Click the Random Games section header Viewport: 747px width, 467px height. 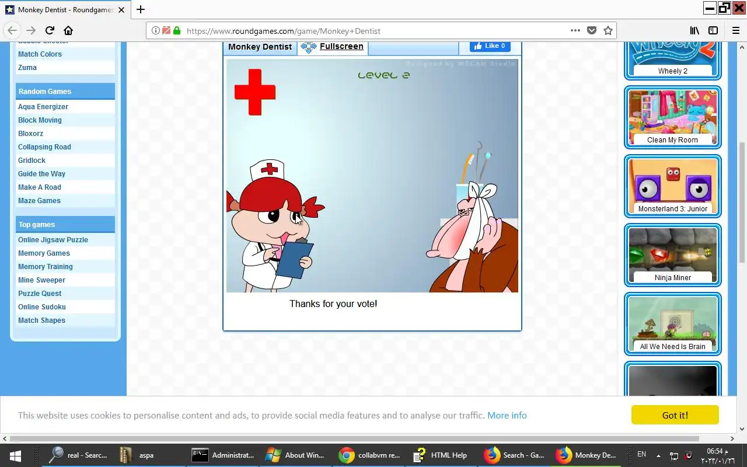[65, 91]
